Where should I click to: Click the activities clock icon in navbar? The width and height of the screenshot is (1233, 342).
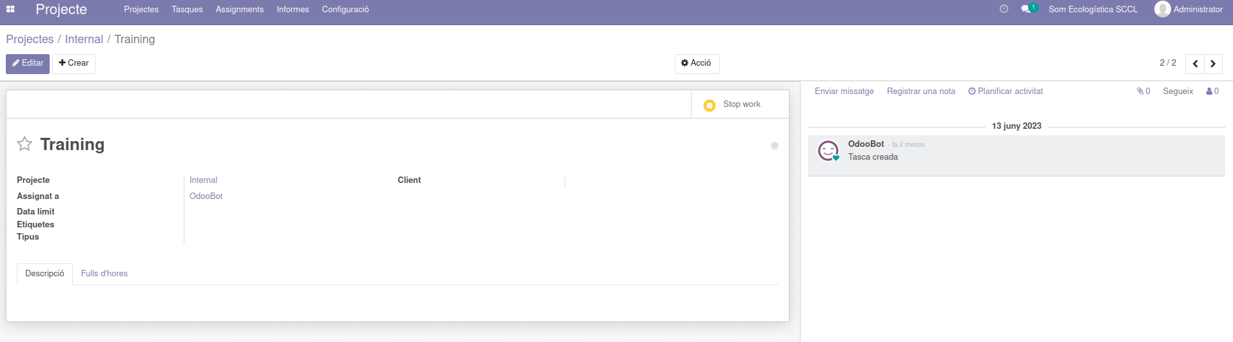(1004, 9)
